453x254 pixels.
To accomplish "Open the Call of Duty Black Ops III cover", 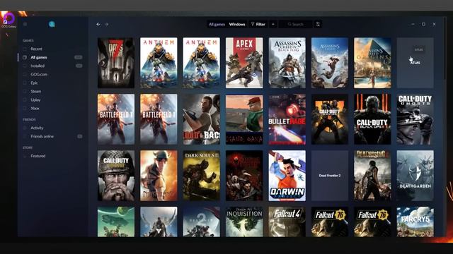I will pos(372,119).
